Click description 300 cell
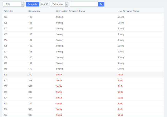Image resolution: width=167 pixels, height=117 pixels. [30, 75]
